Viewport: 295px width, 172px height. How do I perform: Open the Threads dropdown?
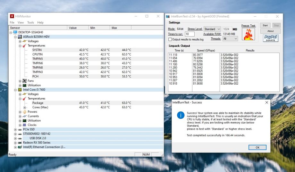230,39
